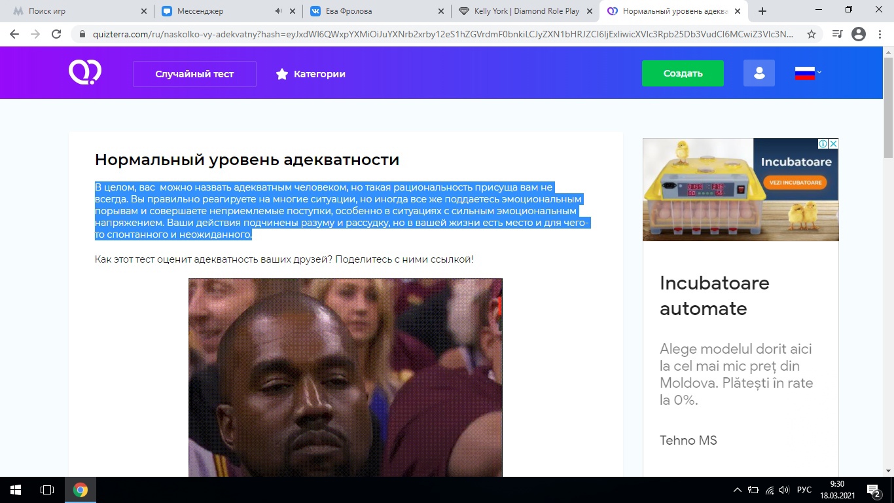Close the Поиск игр tab

(x=144, y=11)
